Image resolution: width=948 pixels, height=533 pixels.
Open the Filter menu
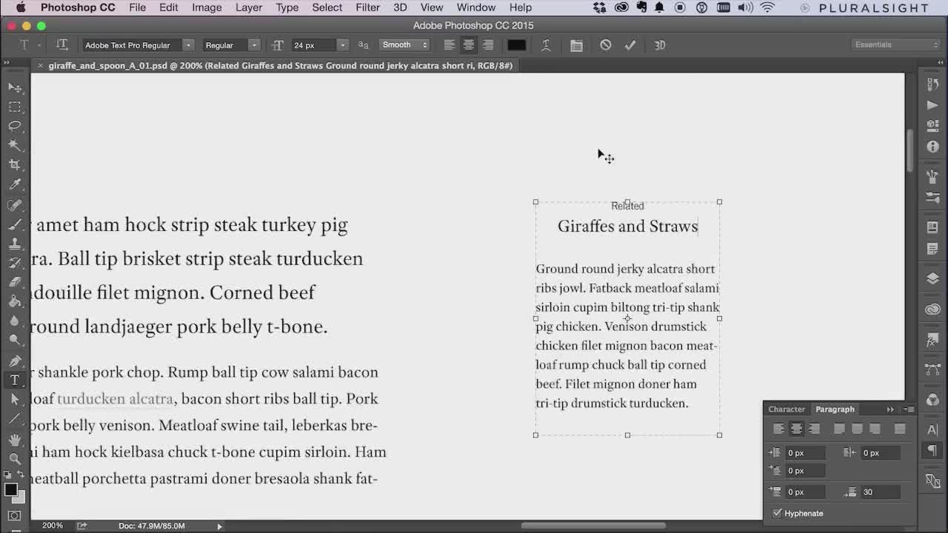(367, 7)
